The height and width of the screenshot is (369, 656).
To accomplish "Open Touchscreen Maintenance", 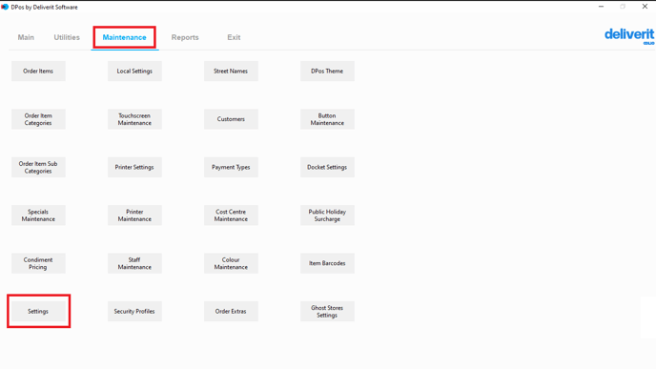I will click(x=134, y=119).
